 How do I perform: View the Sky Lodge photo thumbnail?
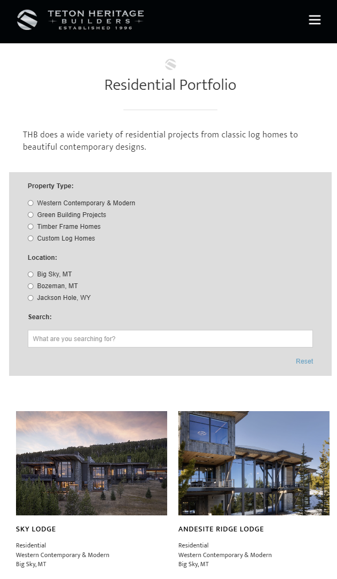point(91,463)
